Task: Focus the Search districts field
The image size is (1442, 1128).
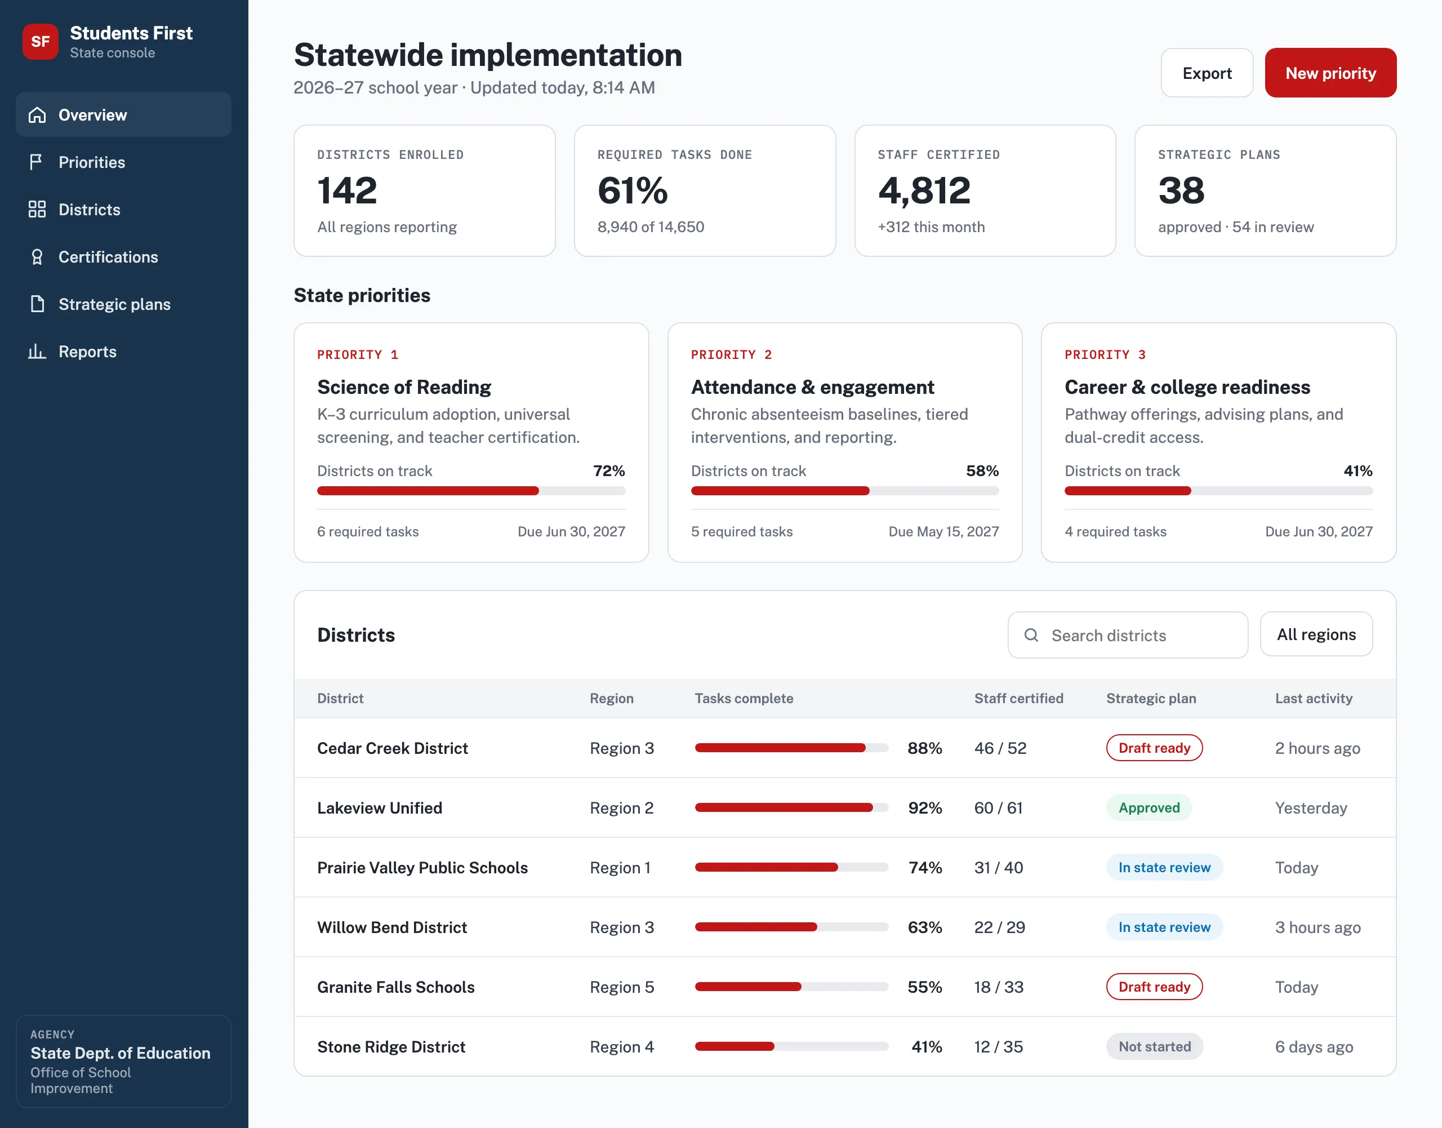Action: [1128, 636]
